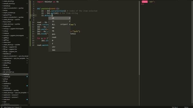Switch to score.py
Image resolution: width=193 pixels, height=108 pixels.
(6, 86)
